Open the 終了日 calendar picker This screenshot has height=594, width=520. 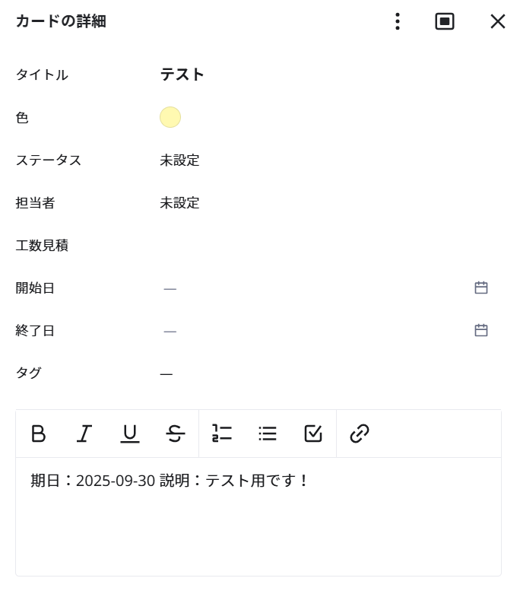(481, 330)
